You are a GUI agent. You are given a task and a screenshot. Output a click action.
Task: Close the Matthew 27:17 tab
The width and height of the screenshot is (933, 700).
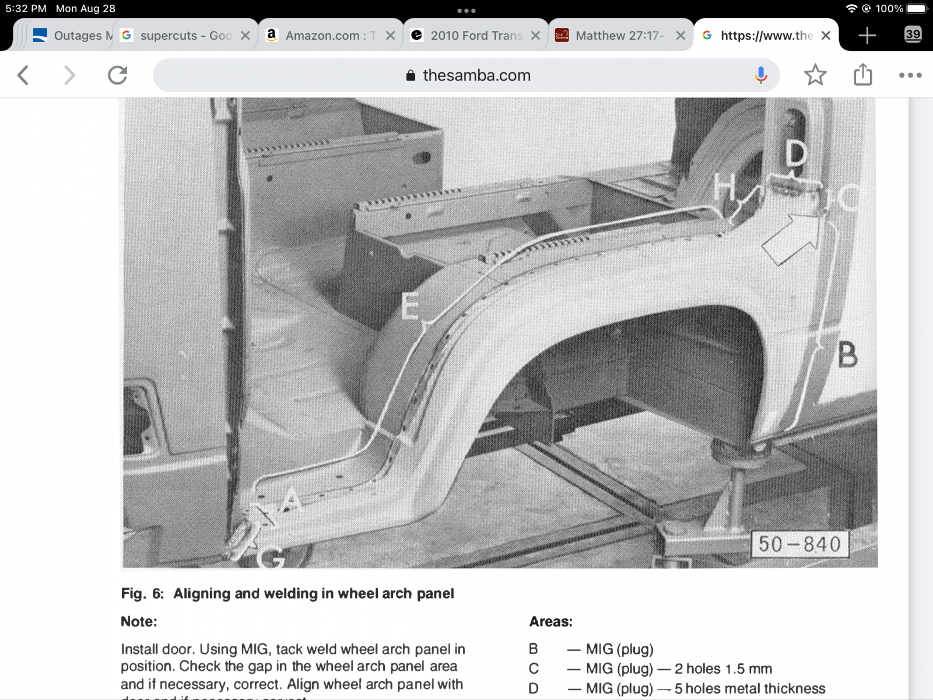pyautogui.click(x=681, y=36)
